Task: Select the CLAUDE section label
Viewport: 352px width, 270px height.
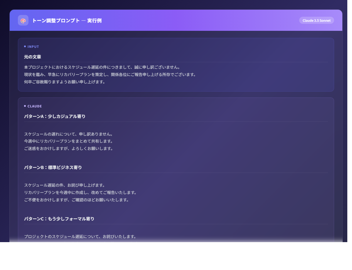Action: [x=34, y=106]
